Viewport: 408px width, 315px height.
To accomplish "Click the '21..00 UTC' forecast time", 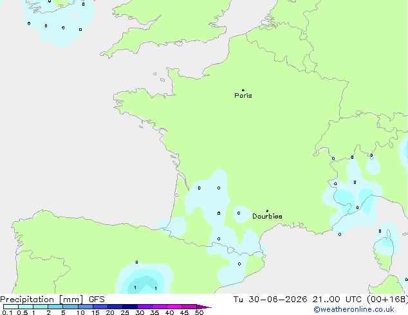I will tap(337, 300).
